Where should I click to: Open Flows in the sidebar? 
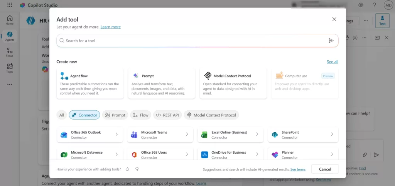tap(10, 52)
